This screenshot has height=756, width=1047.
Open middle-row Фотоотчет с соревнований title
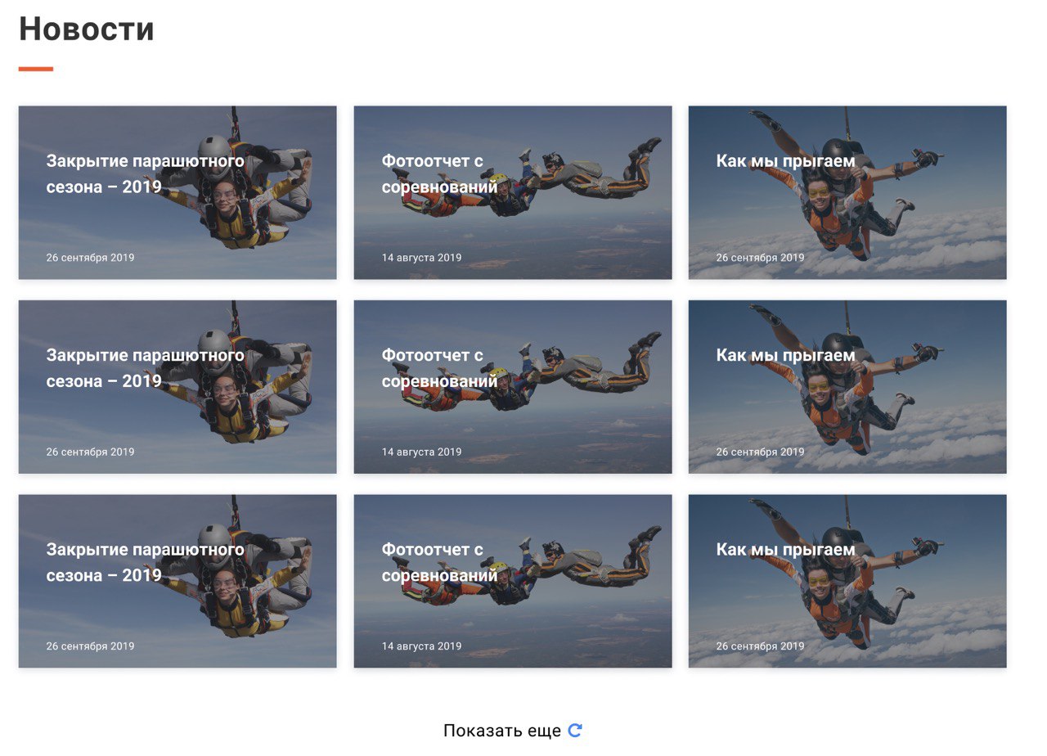point(439,368)
